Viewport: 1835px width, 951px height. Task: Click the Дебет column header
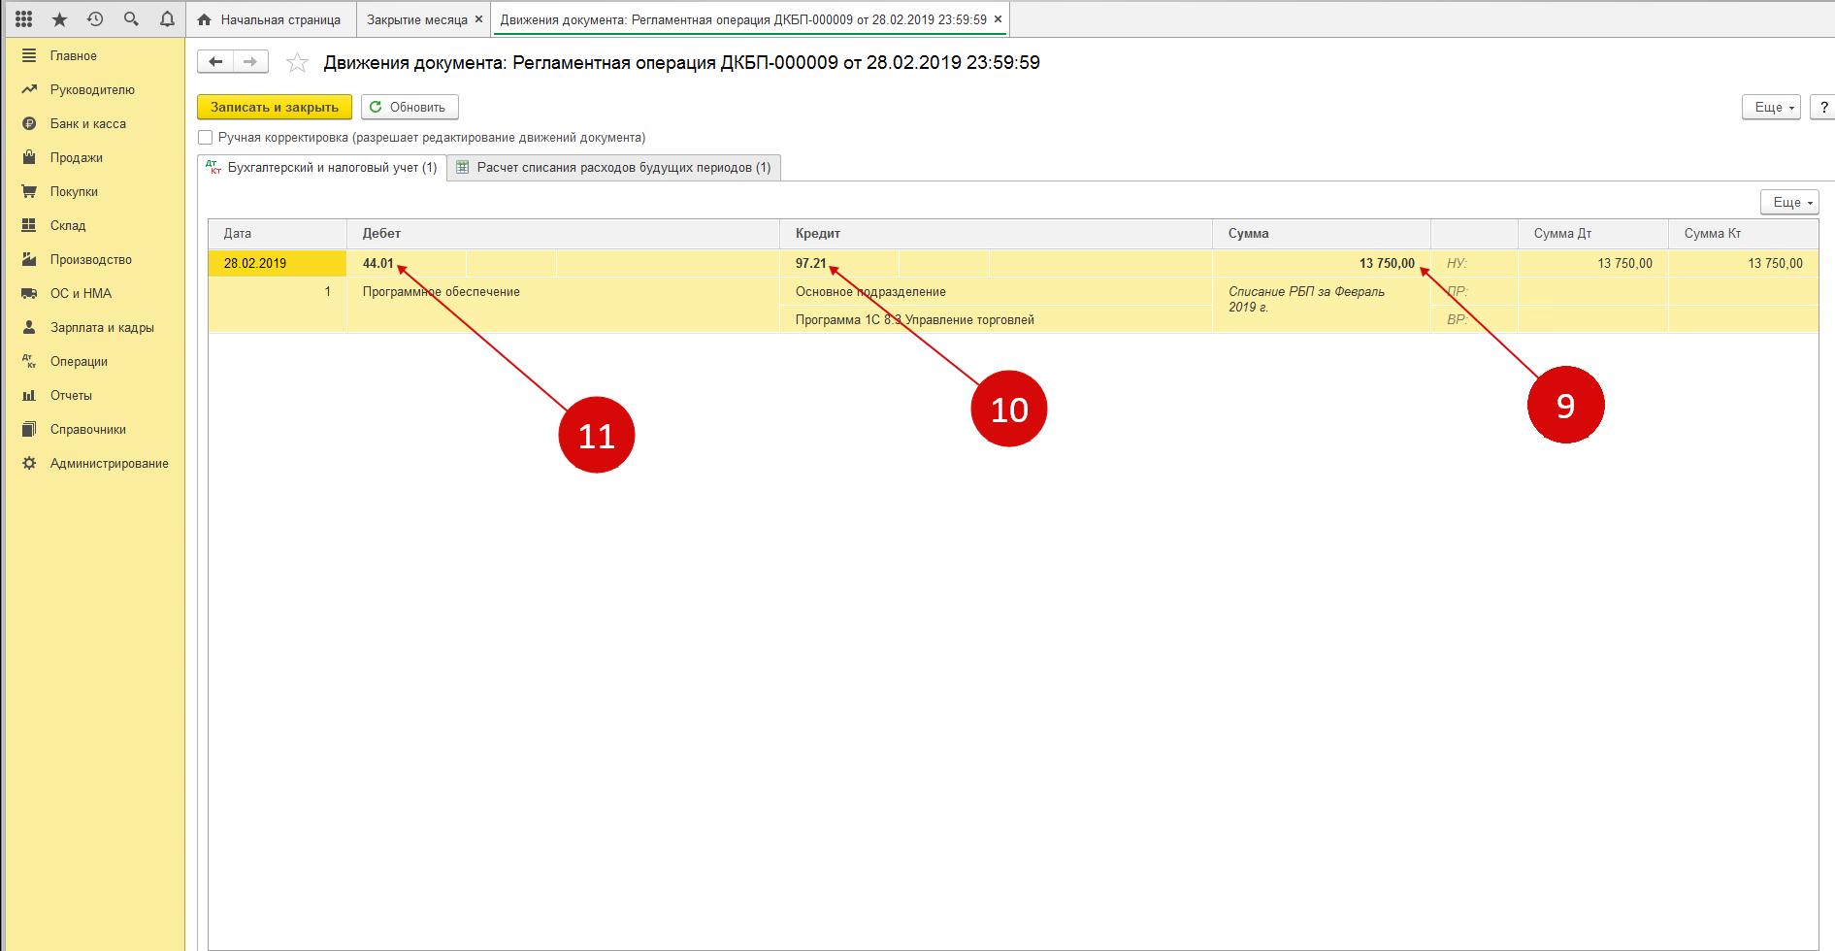point(564,233)
